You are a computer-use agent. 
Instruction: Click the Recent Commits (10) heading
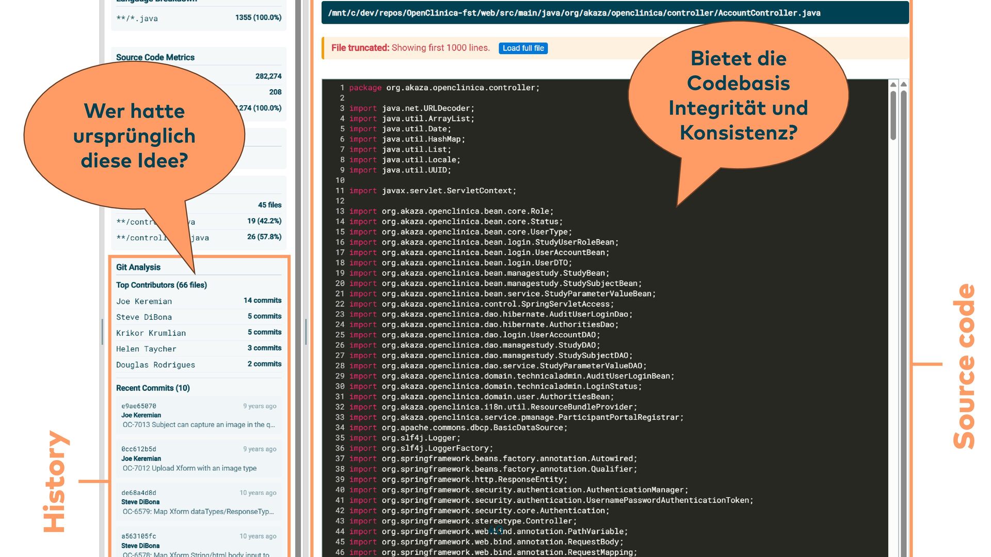click(x=153, y=388)
